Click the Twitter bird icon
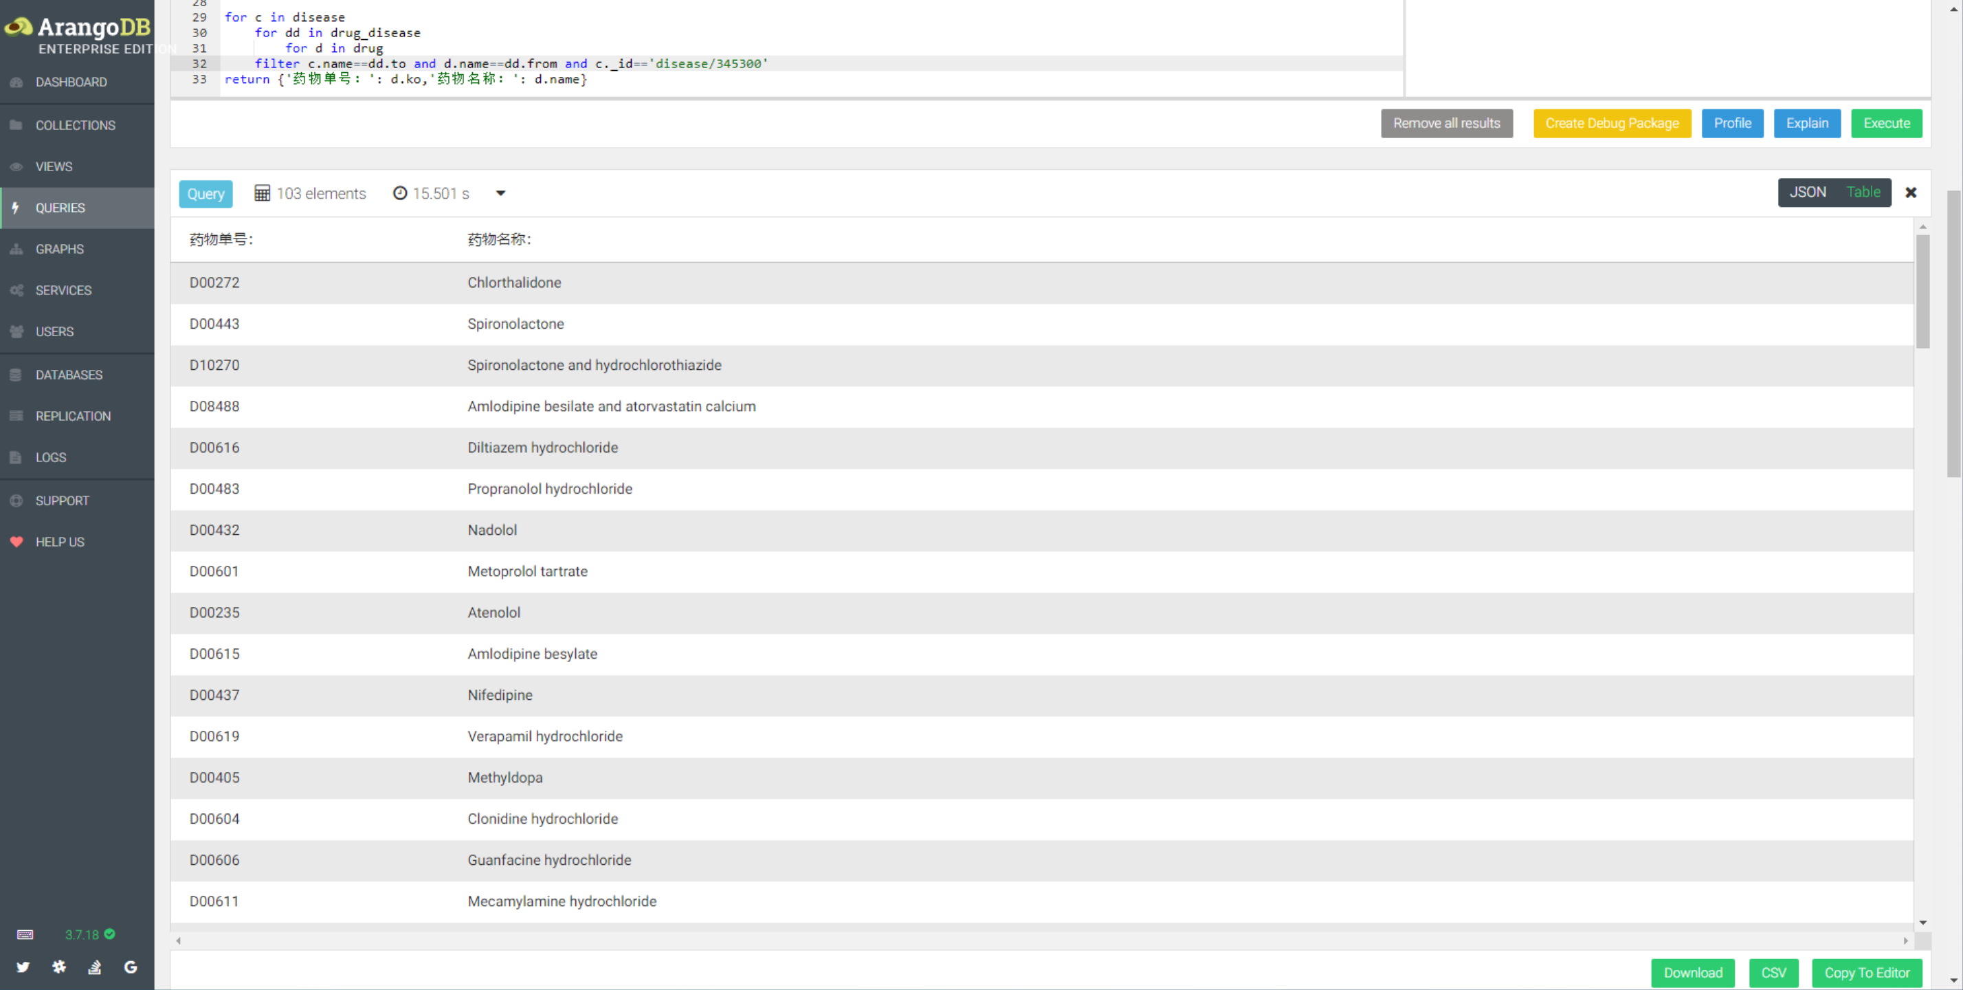This screenshot has width=1963, height=990. (23, 967)
